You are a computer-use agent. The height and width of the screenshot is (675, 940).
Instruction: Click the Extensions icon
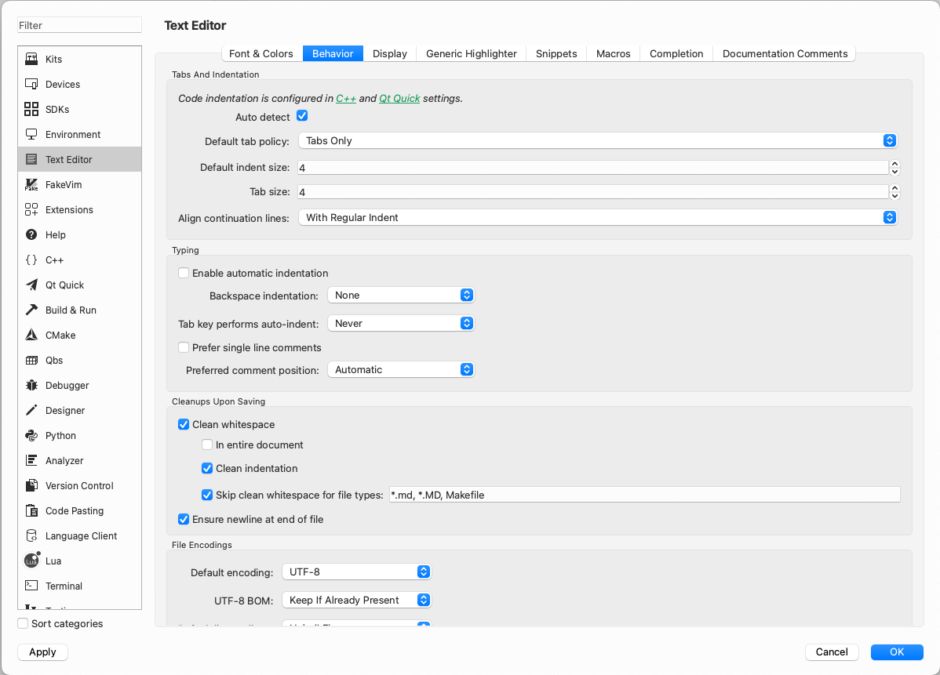pyautogui.click(x=31, y=209)
